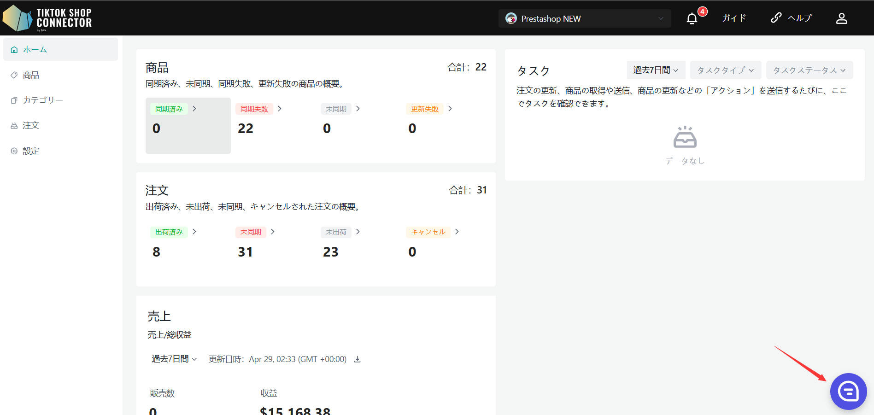View 未出荷 orders tag
This screenshot has height=415, width=874.
[336, 232]
